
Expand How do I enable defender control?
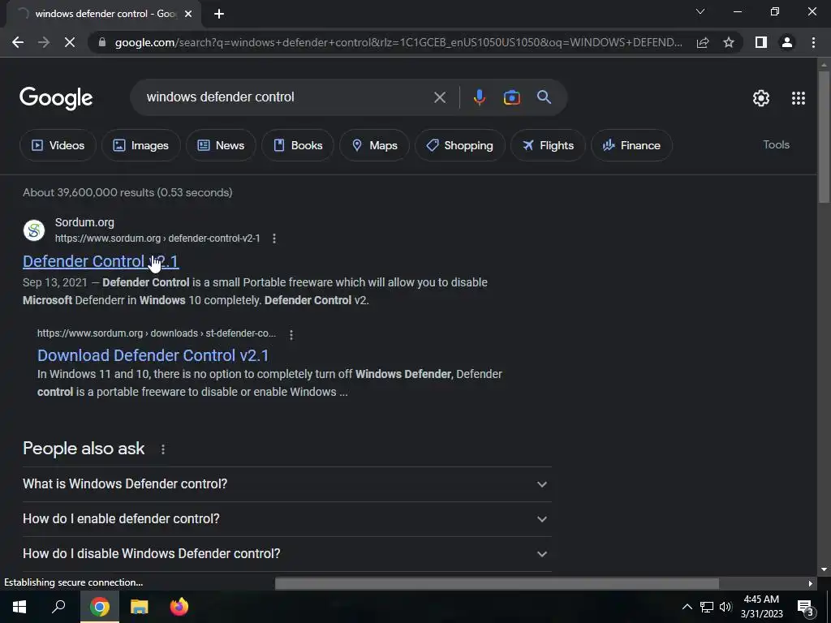[286, 519]
